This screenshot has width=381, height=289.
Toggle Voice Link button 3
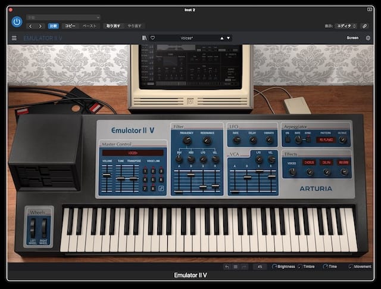[161, 171]
